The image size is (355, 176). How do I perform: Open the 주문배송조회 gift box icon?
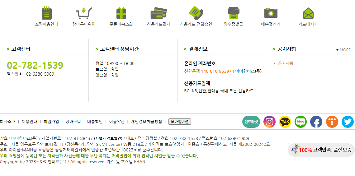click(x=121, y=13)
